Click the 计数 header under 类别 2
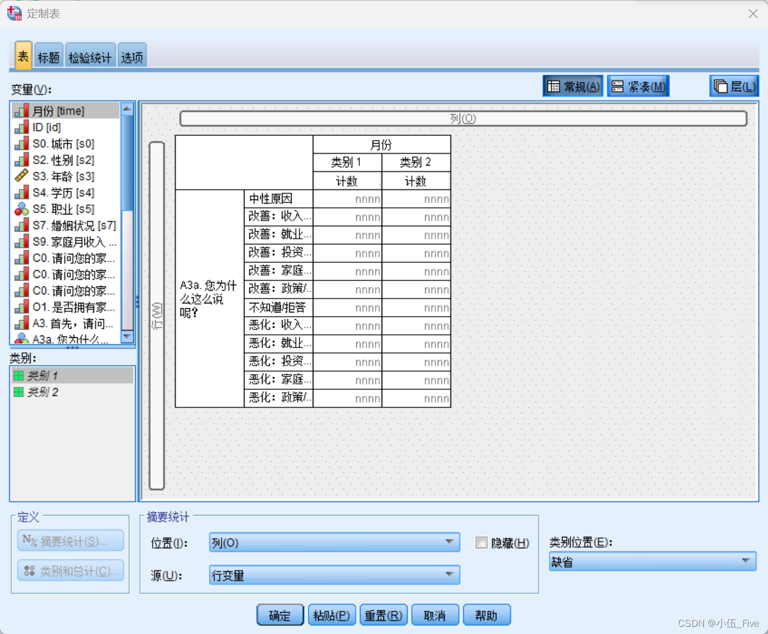768x634 pixels. (x=416, y=181)
